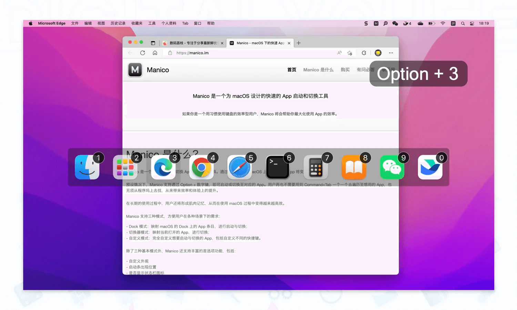
Task: Open the 收藏夹 menu in menu bar
Action: [x=137, y=23]
